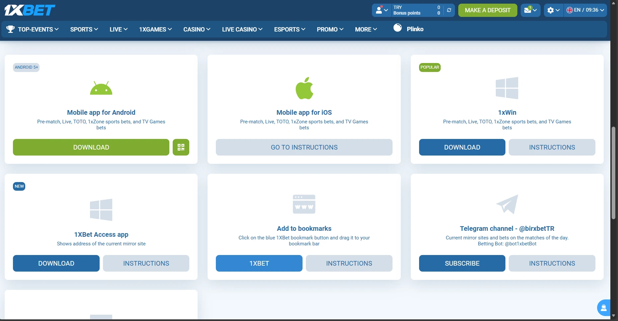Image resolution: width=618 pixels, height=321 pixels.
Task: Click the balance refresh icon
Action: pos(449,10)
